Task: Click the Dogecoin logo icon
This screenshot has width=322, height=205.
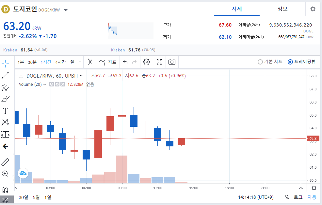Action: coord(6,9)
